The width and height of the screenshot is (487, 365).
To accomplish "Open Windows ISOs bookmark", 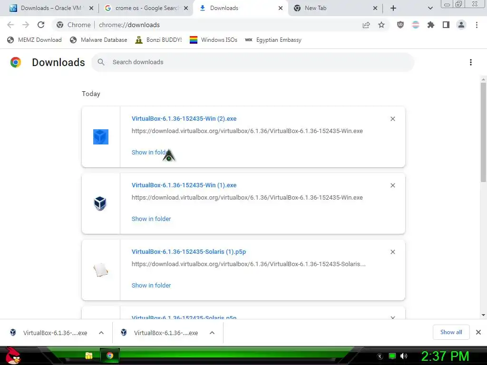I will click(x=214, y=40).
